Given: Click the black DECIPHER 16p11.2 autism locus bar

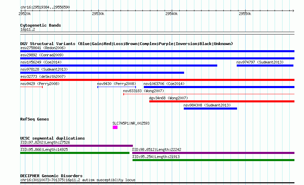Looking at the screenshot, I should (x=157, y=183).
